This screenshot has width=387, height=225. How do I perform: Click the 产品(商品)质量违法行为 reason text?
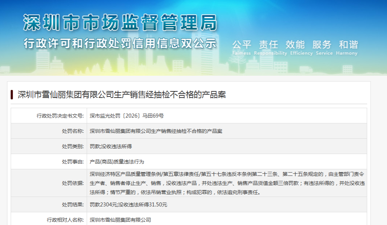coord(117,162)
